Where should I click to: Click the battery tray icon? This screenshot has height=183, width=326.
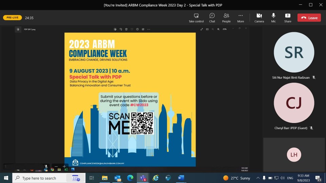[270, 178]
